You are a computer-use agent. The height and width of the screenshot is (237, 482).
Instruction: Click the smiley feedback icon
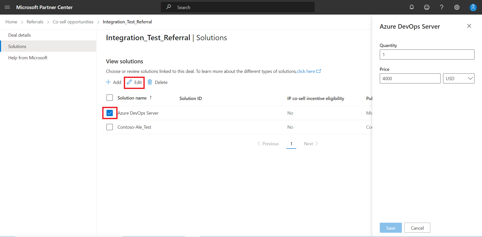click(x=427, y=7)
